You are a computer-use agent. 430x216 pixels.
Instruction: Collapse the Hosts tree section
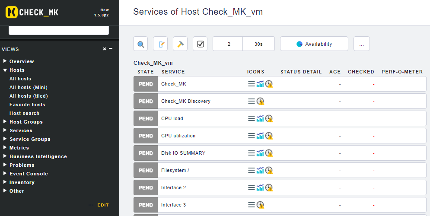5,70
